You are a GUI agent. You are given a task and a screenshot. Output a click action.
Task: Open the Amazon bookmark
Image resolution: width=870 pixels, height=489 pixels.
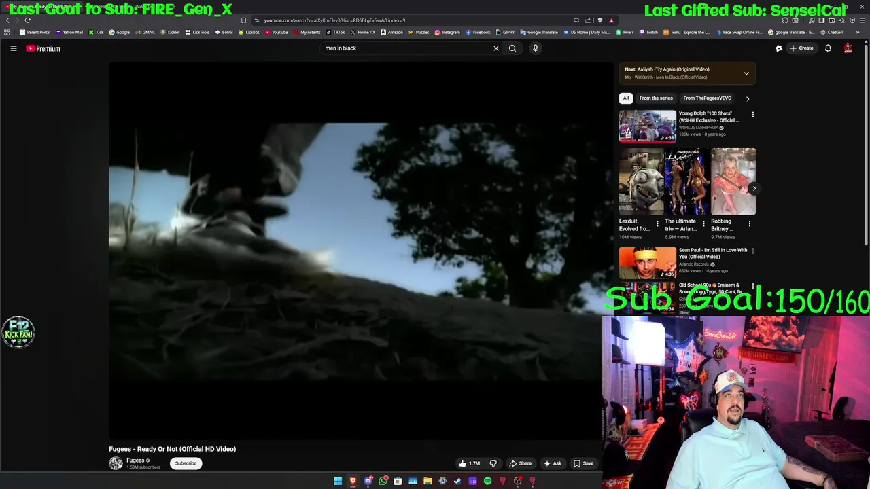tap(391, 32)
